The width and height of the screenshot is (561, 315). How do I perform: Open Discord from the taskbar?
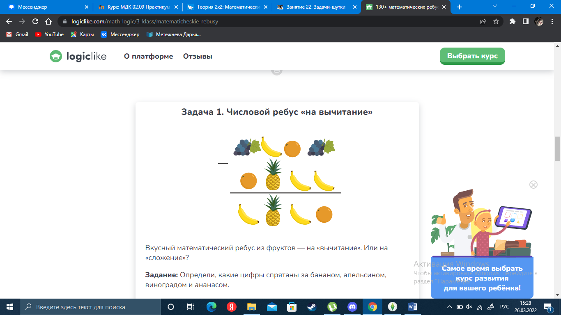click(x=352, y=306)
